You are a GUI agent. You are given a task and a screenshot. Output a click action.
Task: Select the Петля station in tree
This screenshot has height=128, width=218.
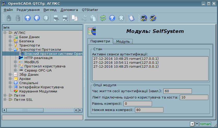coord(20,95)
